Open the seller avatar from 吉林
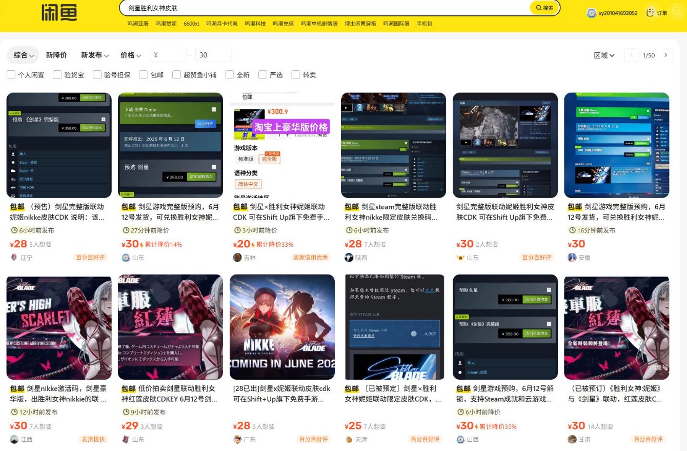This screenshot has height=451, width=687. tap(237, 258)
